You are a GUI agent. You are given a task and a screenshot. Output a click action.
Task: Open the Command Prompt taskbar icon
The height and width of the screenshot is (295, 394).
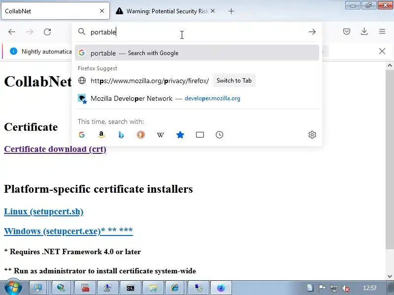(x=131, y=288)
